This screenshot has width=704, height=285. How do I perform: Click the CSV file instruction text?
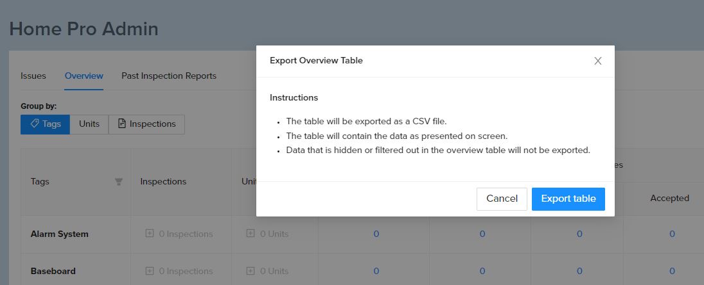(x=366, y=121)
